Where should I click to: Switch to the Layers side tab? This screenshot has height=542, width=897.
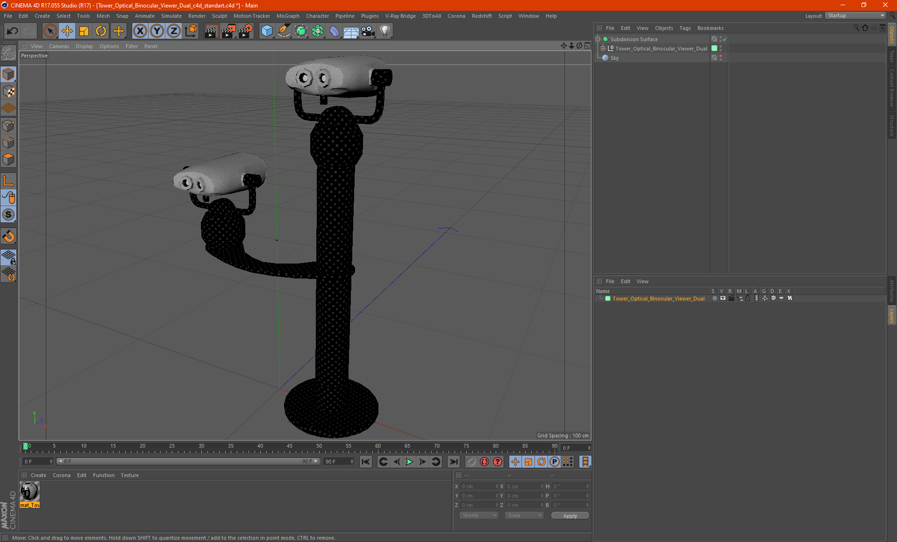891,315
